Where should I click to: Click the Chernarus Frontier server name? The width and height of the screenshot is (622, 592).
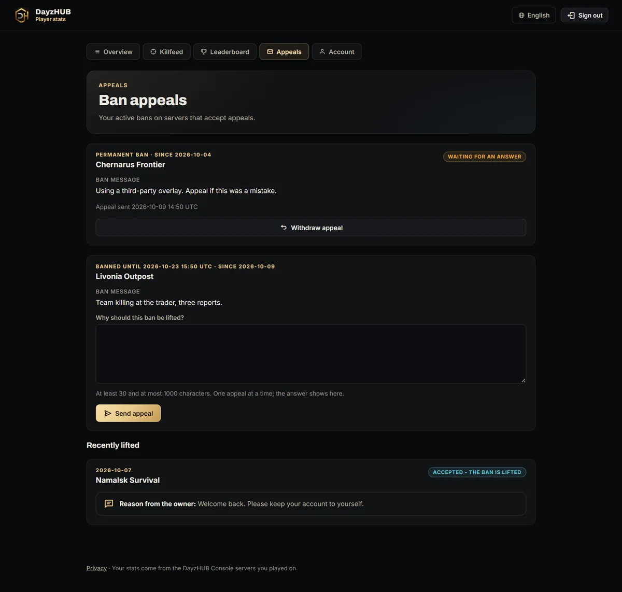(131, 164)
